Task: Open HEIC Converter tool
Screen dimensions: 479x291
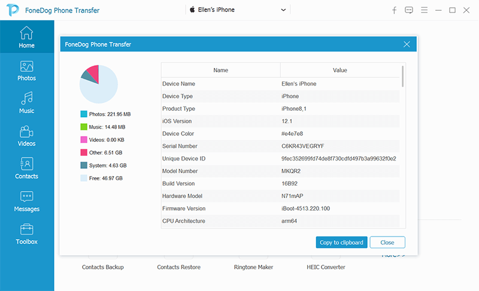Action: pyautogui.click(x=326, y=267)
